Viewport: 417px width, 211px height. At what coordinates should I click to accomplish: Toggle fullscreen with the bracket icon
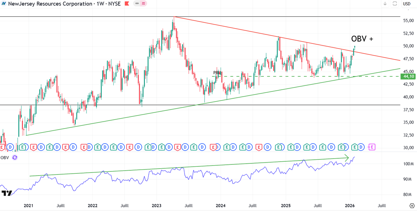tap(395, 3)
